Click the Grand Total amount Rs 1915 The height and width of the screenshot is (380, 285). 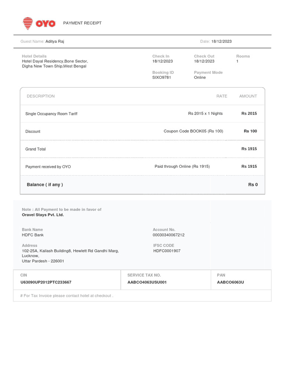click(x=249, y=149)
